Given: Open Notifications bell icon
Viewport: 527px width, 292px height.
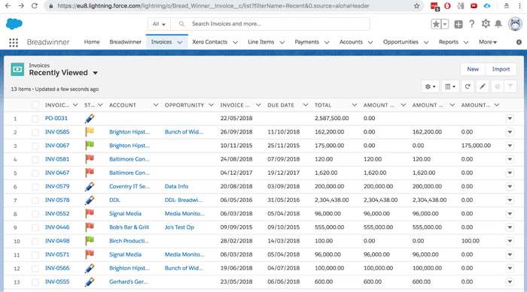Looking at the screenshot, I should point(498,23).
